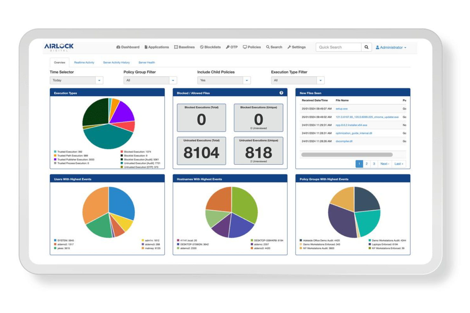This screenshot has width=470, height=313.
Task: Click the Administrator user icon
Action: 377,47
